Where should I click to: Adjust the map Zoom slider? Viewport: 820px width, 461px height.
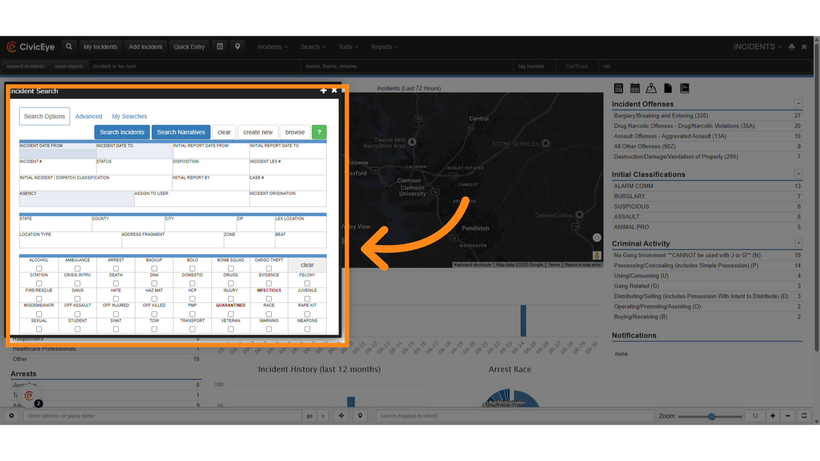point(710,416)
